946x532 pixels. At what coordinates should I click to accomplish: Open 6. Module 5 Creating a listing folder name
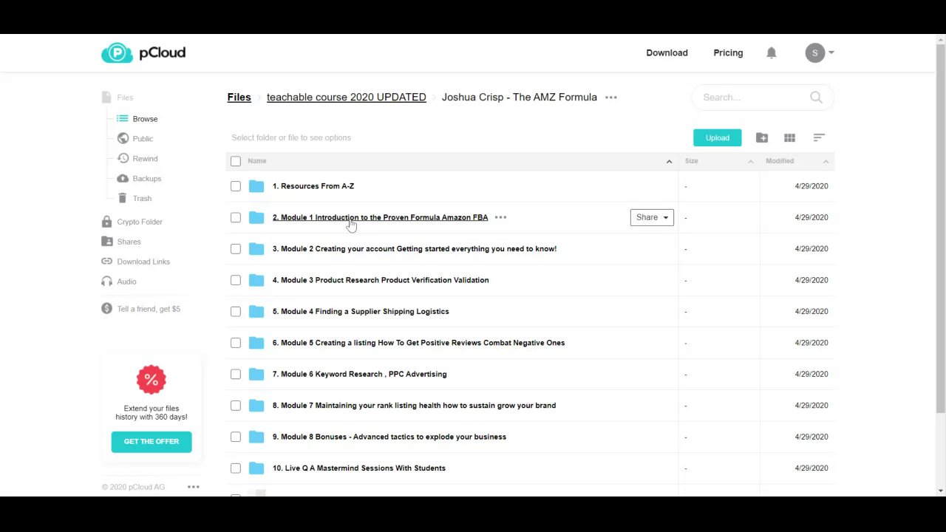click(418, 343)
